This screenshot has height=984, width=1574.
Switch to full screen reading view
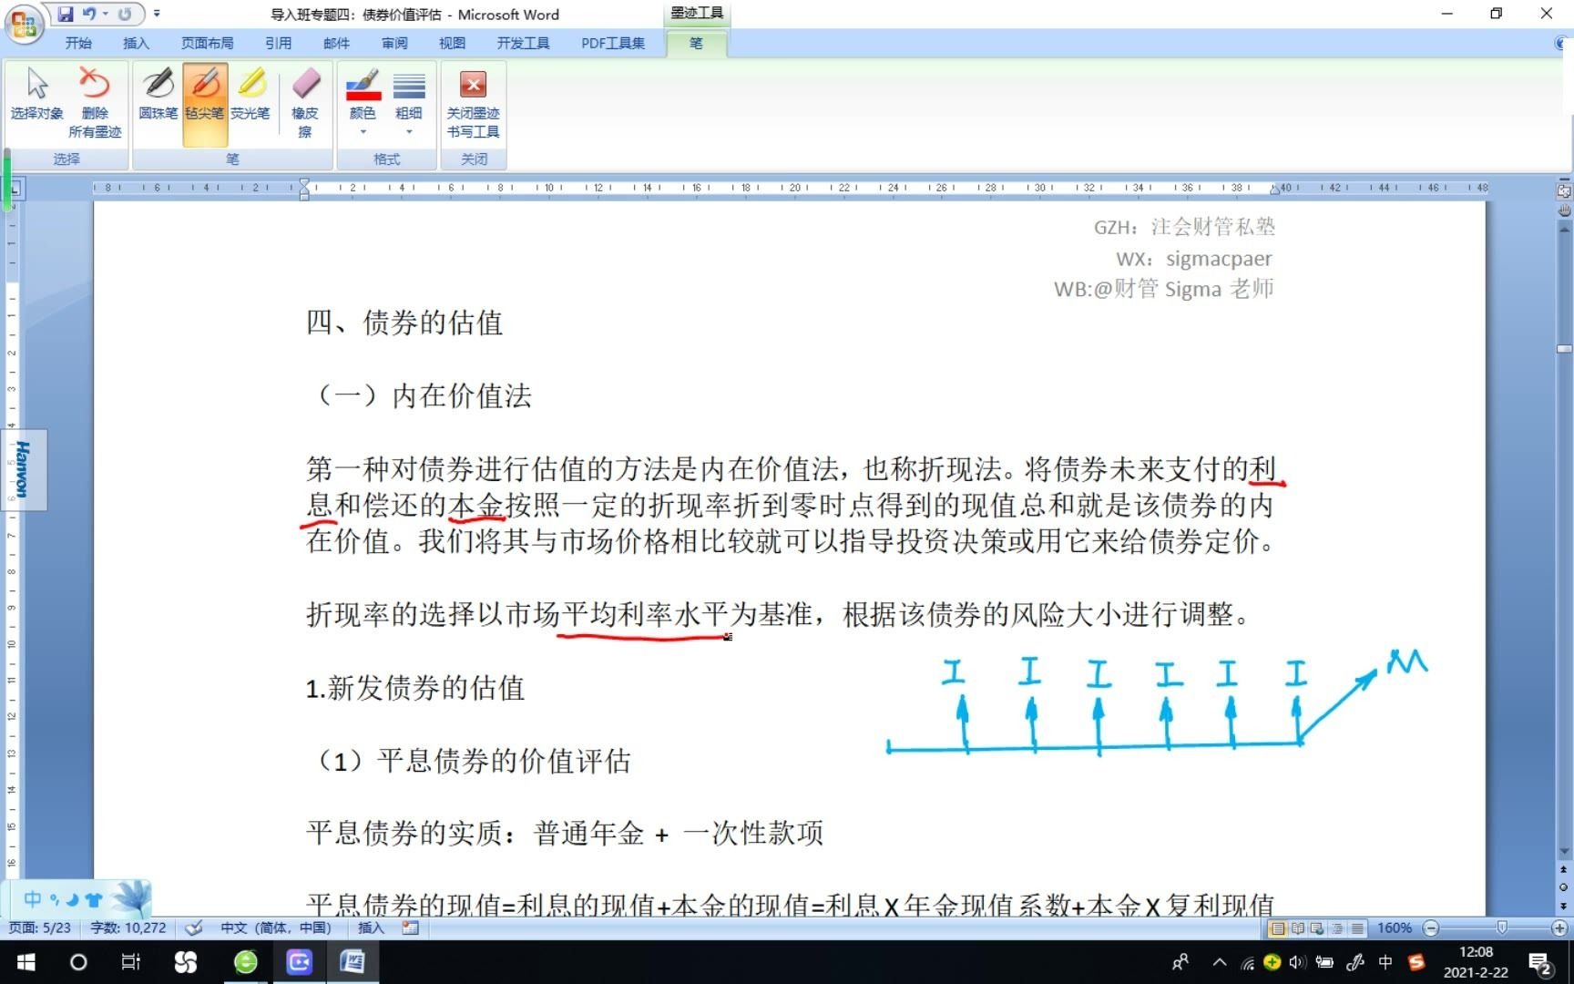1298,928
